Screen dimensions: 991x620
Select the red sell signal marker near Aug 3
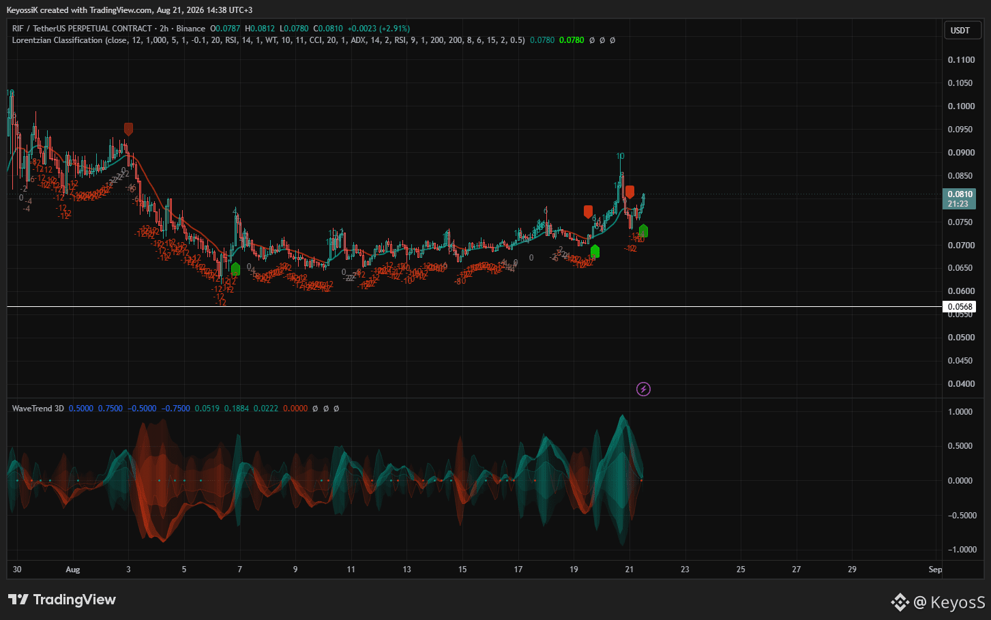[x=128, y=129]
